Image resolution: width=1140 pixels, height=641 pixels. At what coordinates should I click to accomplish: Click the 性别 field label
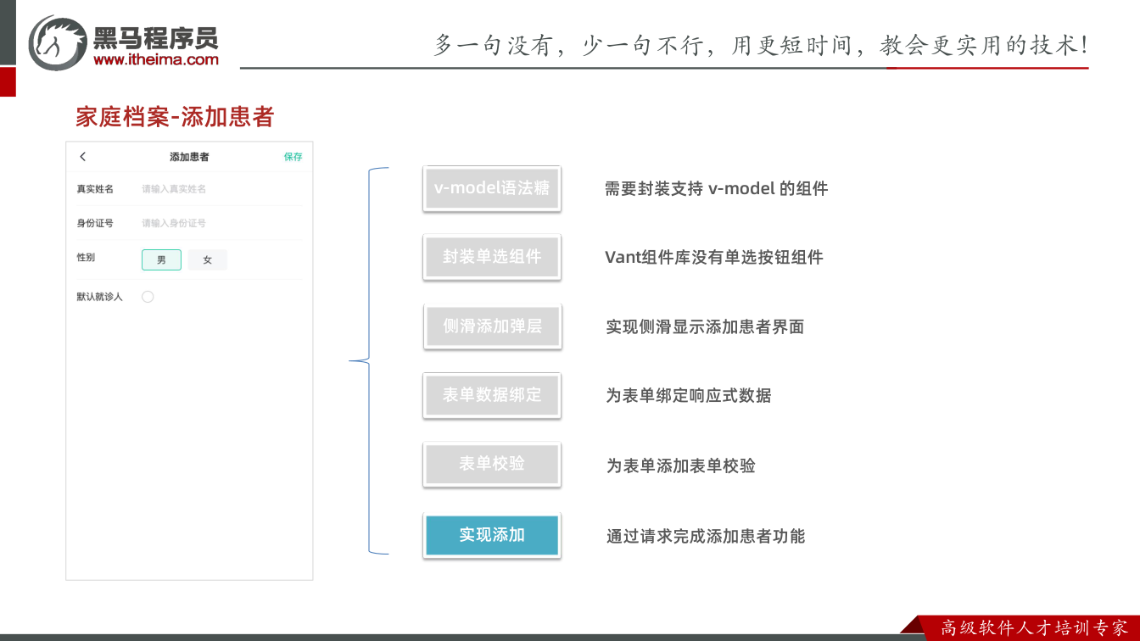pos(86,257)
